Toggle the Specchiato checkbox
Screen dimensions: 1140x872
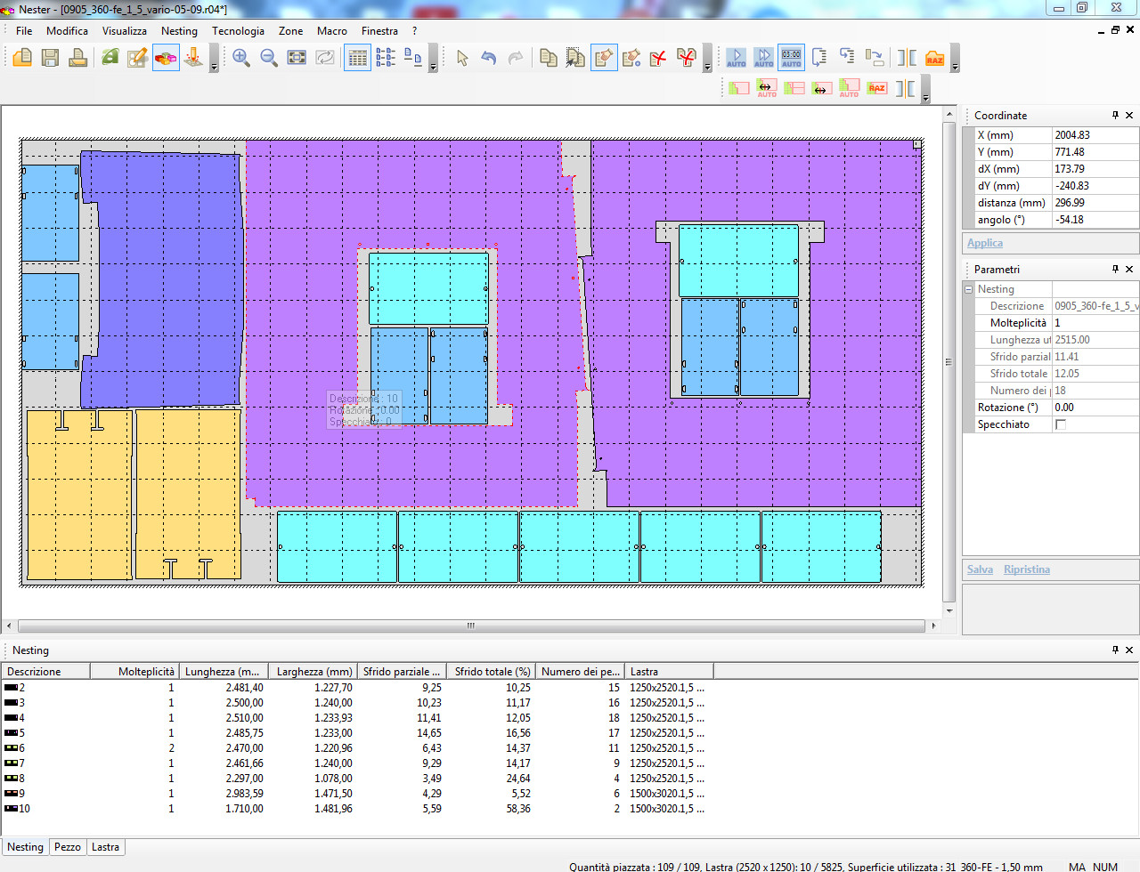pos(1061,424)
